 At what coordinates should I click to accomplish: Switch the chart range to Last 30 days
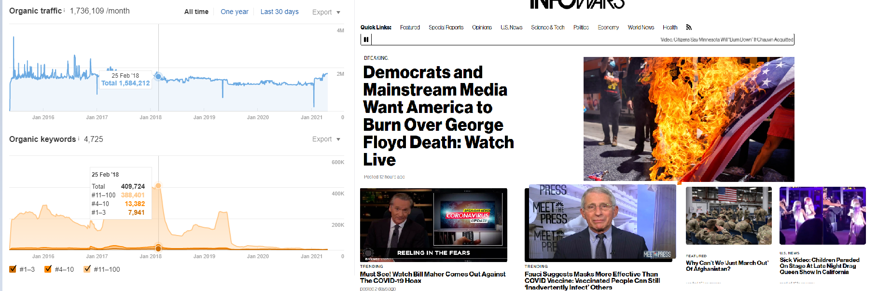point(279,12)
